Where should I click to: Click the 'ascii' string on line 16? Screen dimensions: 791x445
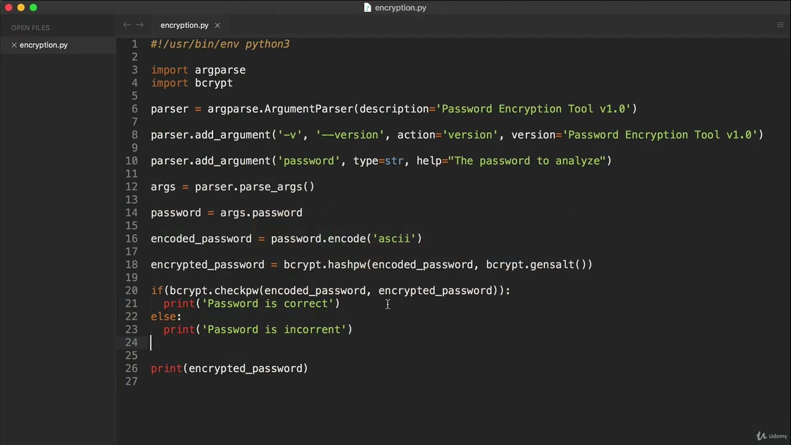[394, 239]
